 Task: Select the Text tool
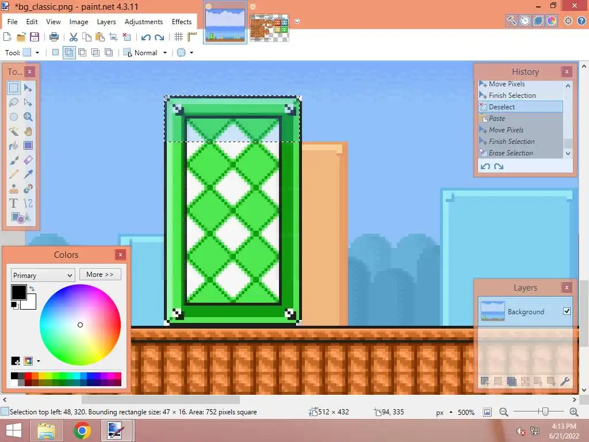(x=14, y=203)
